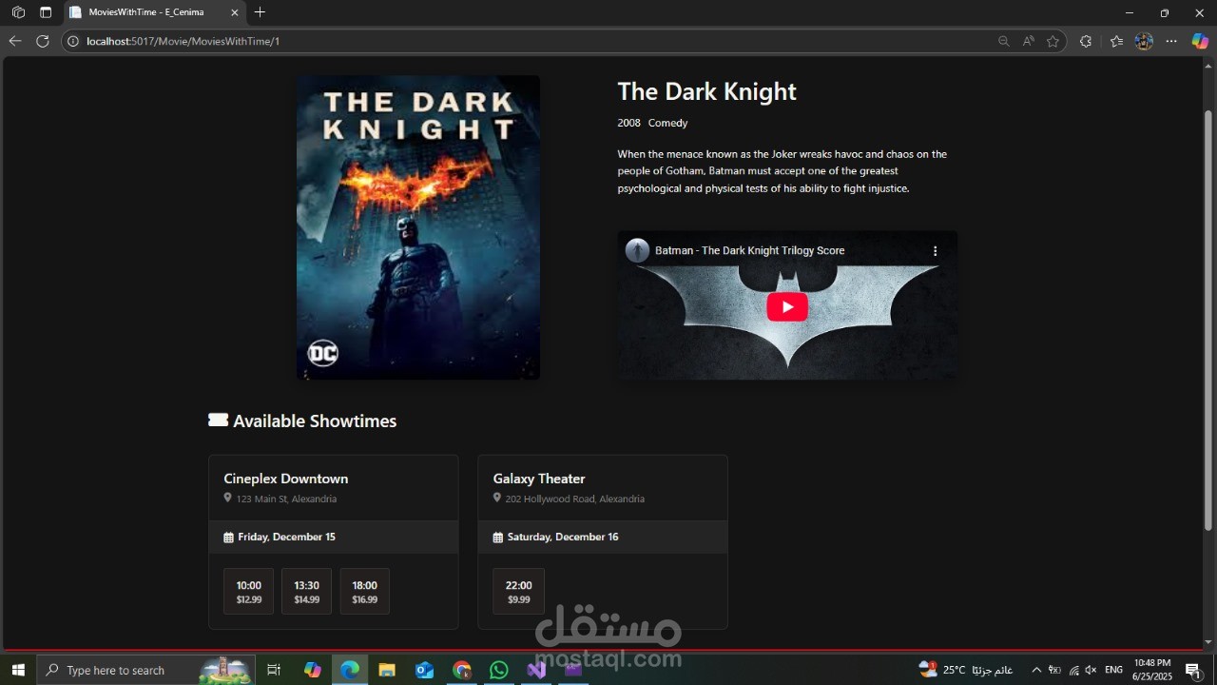Open the YouTube video more options menu

(935, 251)
